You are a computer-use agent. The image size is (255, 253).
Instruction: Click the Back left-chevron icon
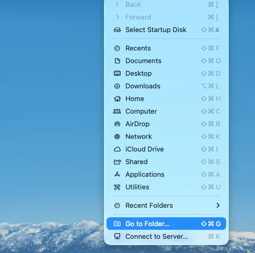click(x=117, y=5)
